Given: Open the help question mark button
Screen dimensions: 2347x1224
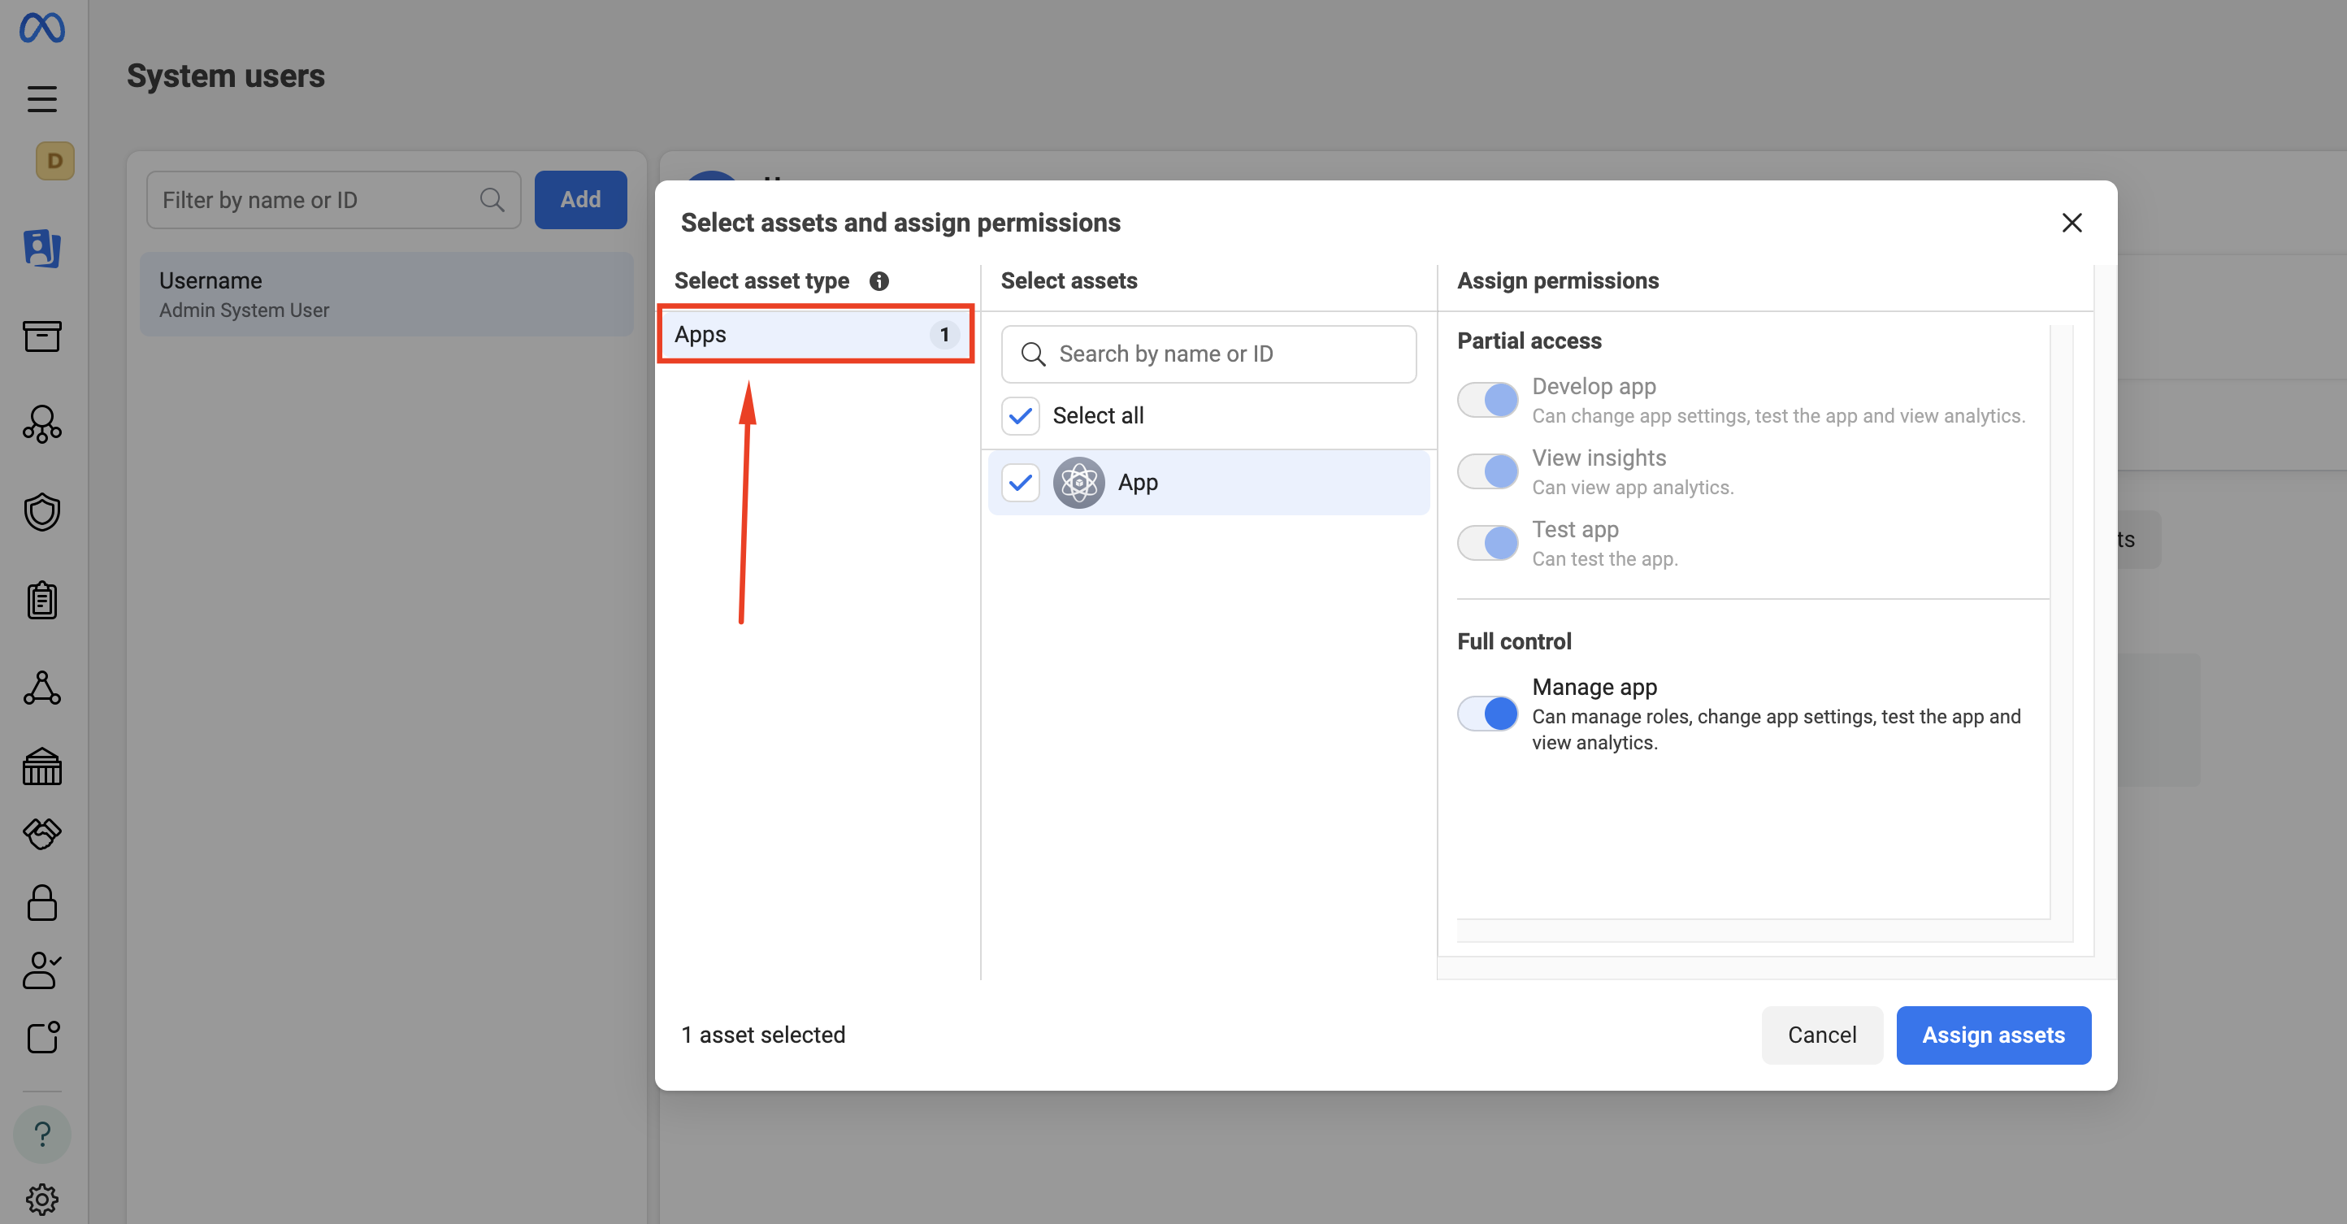Looking at the screenshot, I should [42, 1134].
